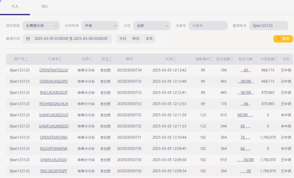The height and width of the screenshot is (178, 294).
Task: Click the 注单号 input field
Action: 208,26
